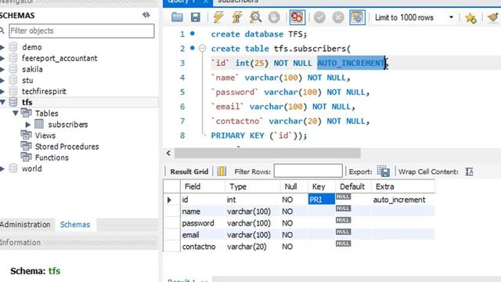Open the Result Grid view
Image resolution: width=501 pixels, height=282 pixels.
189,172
